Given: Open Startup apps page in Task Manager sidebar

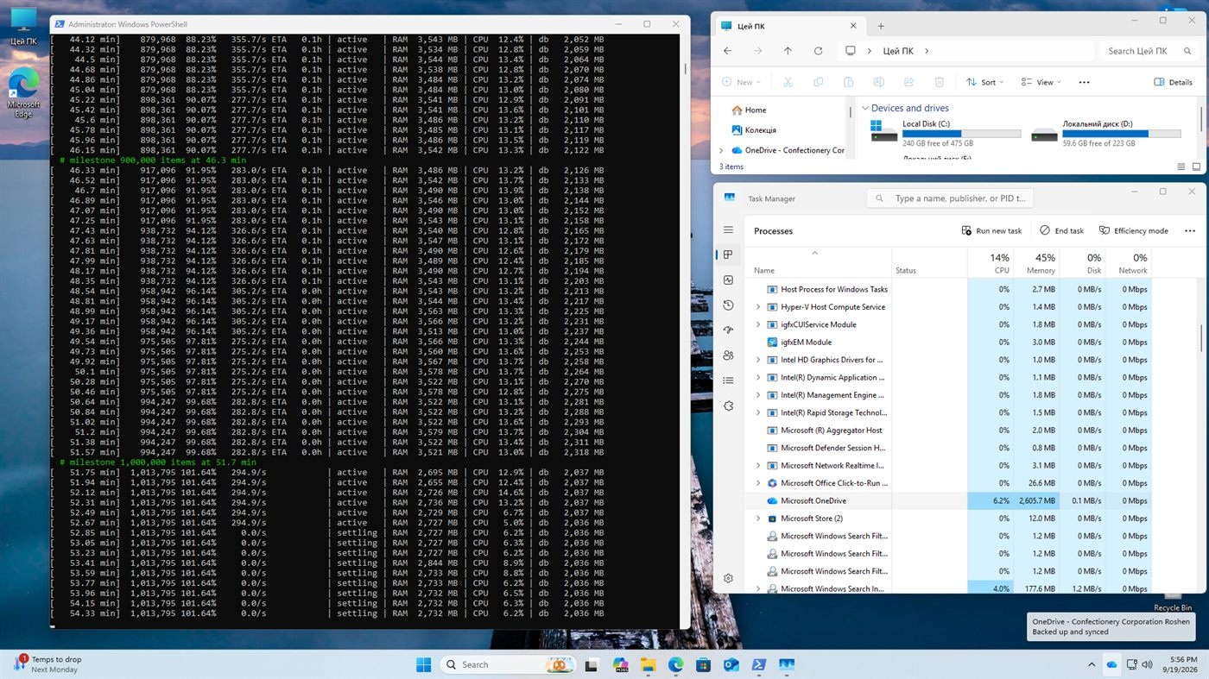Looking at the screenshot, I should point(728,330).
